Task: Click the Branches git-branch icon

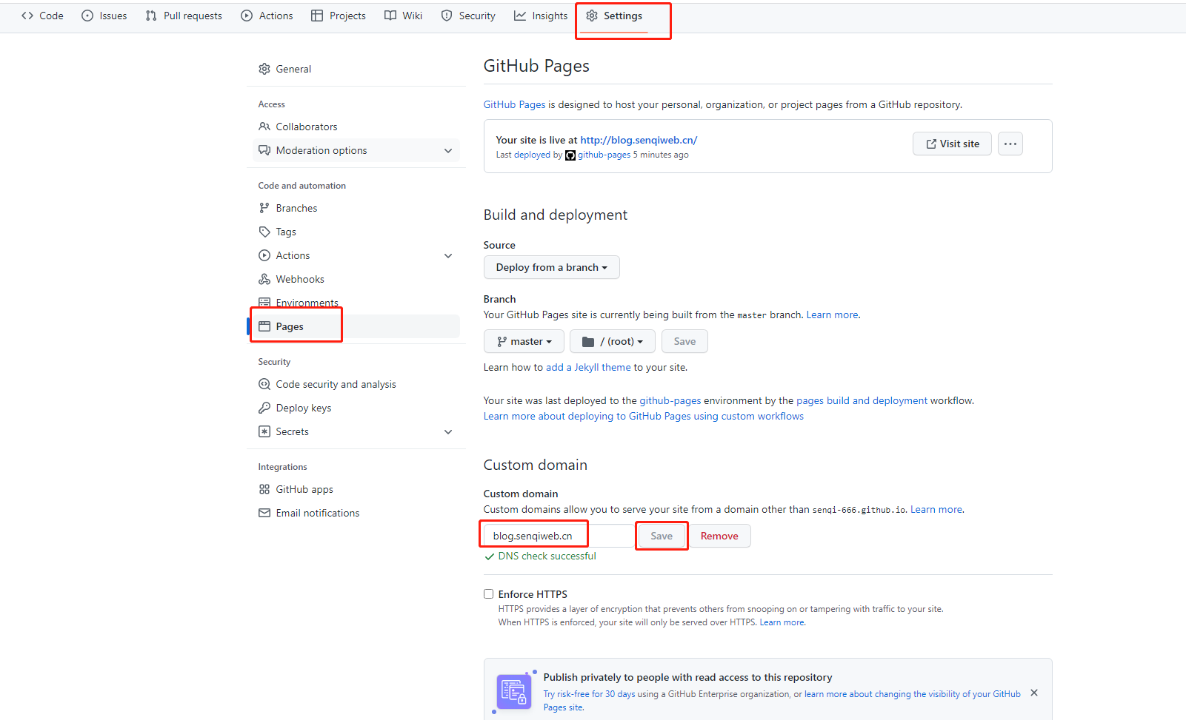Action: point(264,208)
